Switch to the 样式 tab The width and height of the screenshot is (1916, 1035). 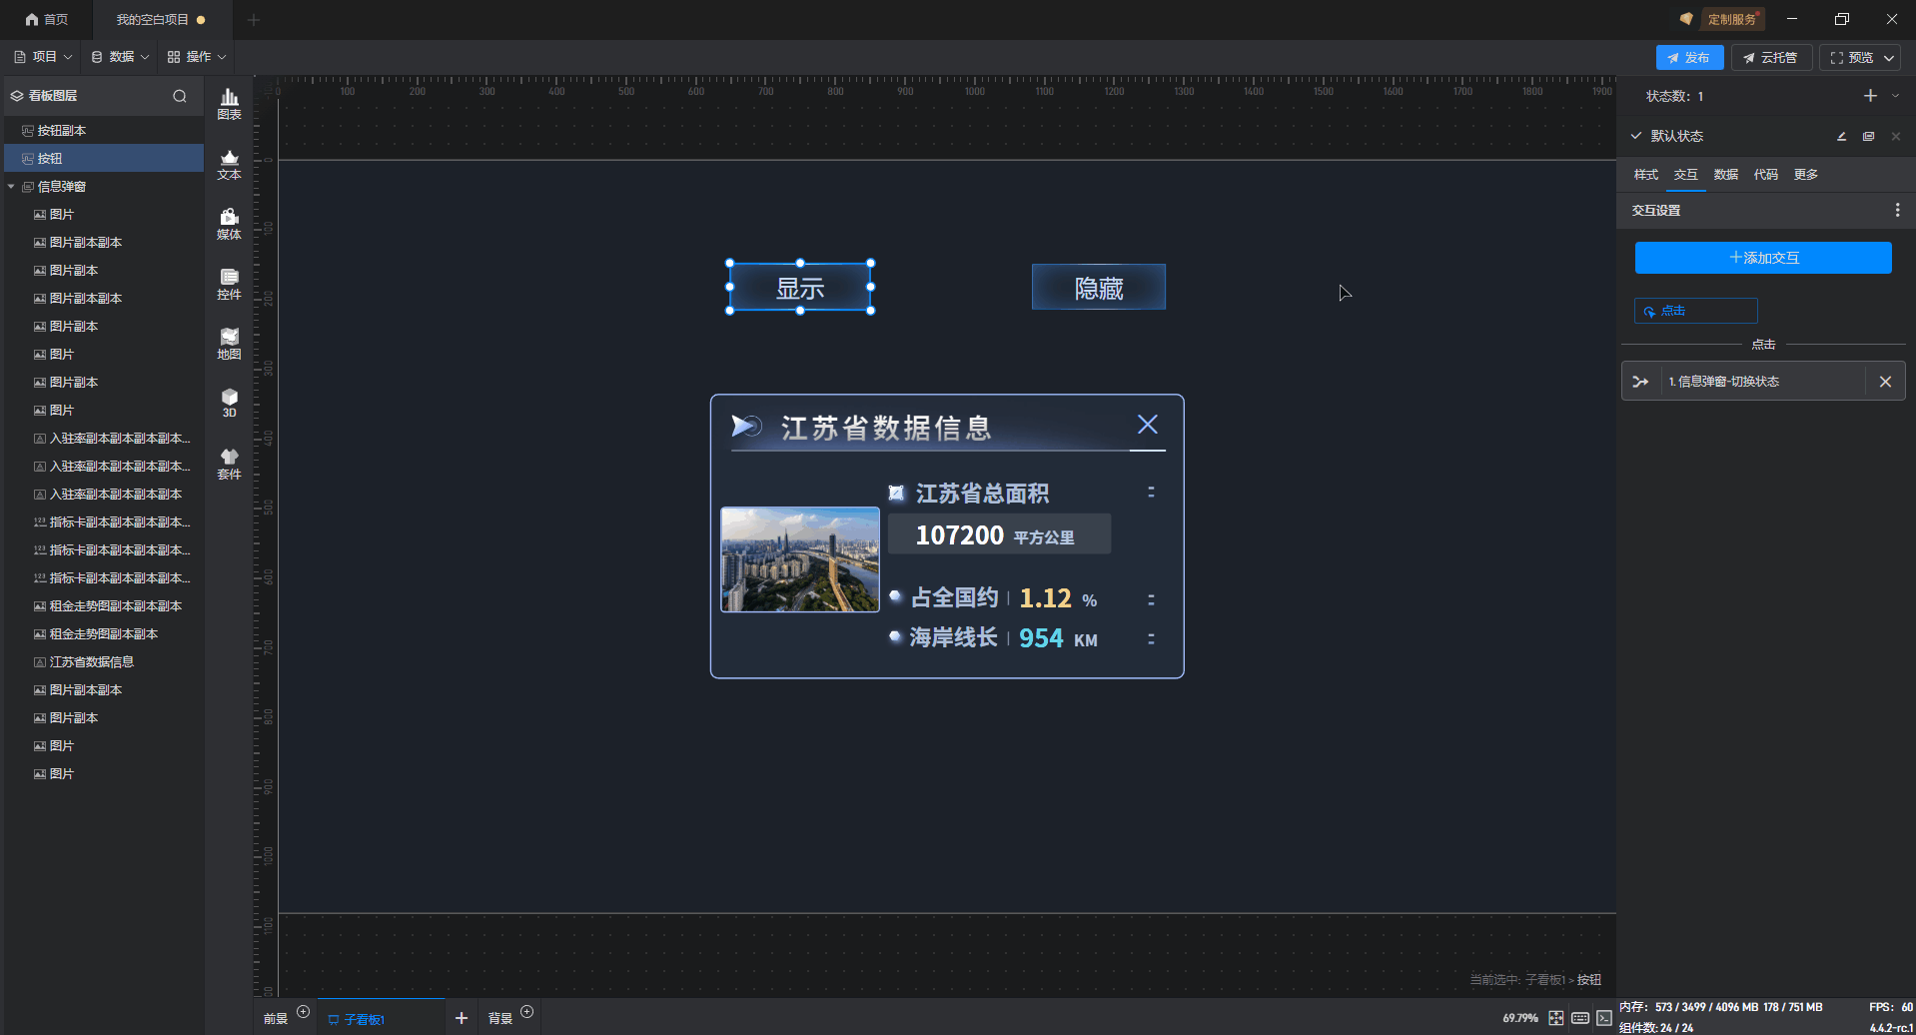pyautogui.click(x=1645, y=175)
